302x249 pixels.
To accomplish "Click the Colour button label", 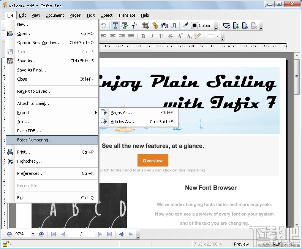I will tap(204, 25).
